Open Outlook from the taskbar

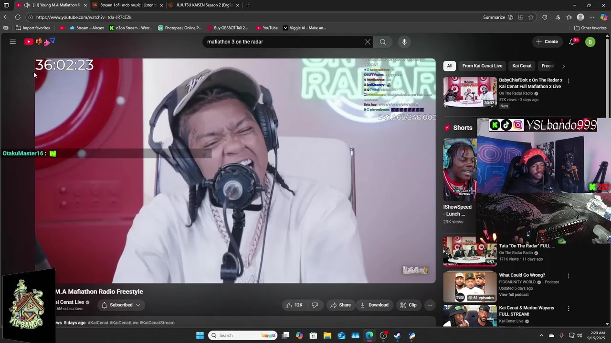tap(341, 335)
